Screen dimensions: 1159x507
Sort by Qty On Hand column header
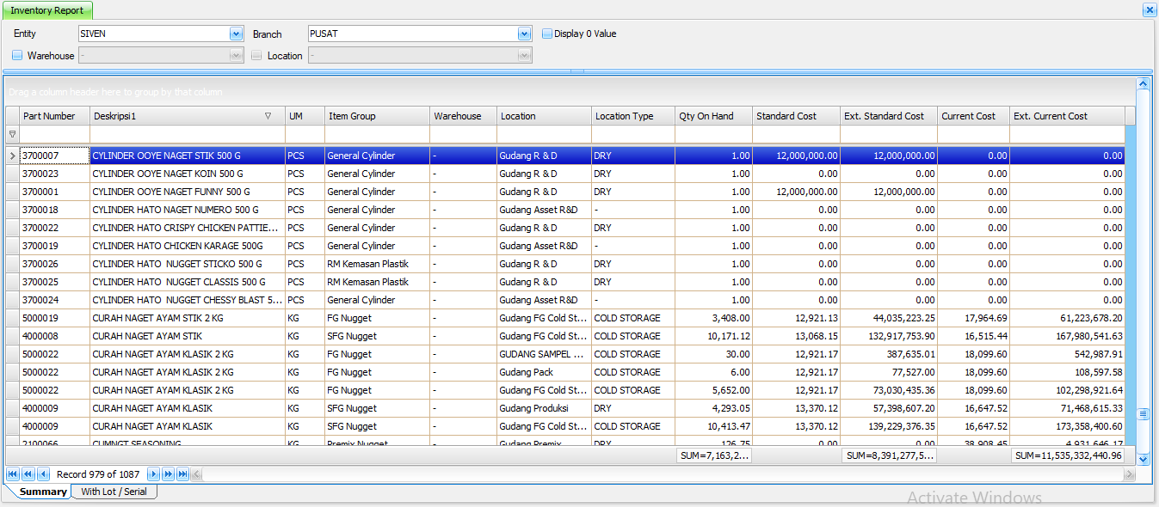(x=714, y=116)
